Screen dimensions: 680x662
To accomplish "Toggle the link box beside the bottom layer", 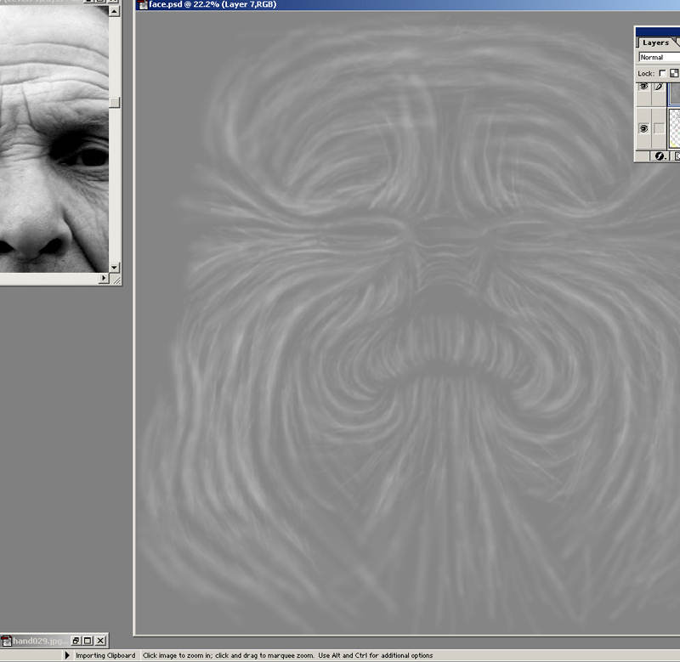I will click(659, 127).
